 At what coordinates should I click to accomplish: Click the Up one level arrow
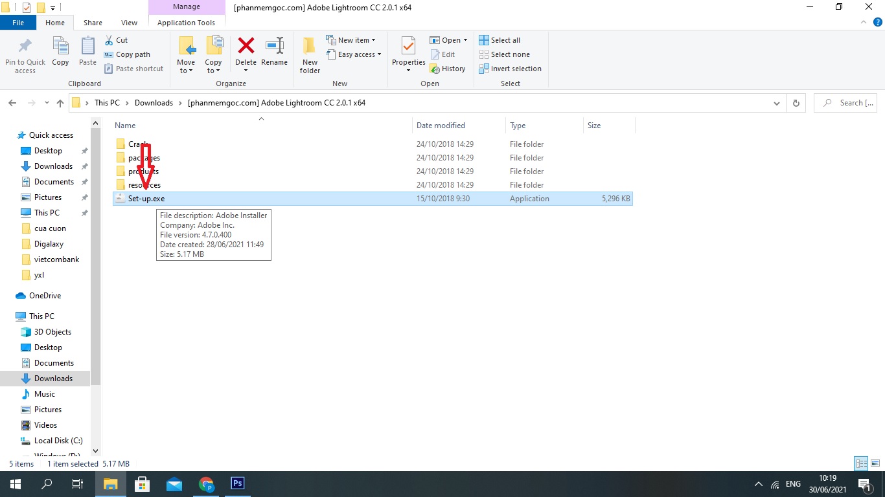60,103
